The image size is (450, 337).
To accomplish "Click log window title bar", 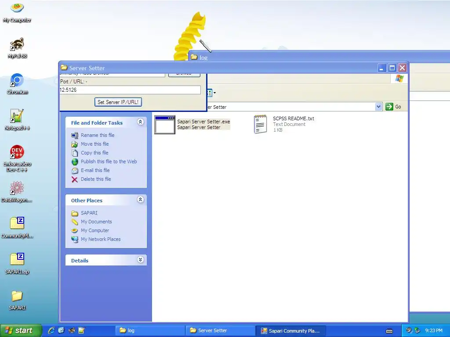I will point(319,57).
